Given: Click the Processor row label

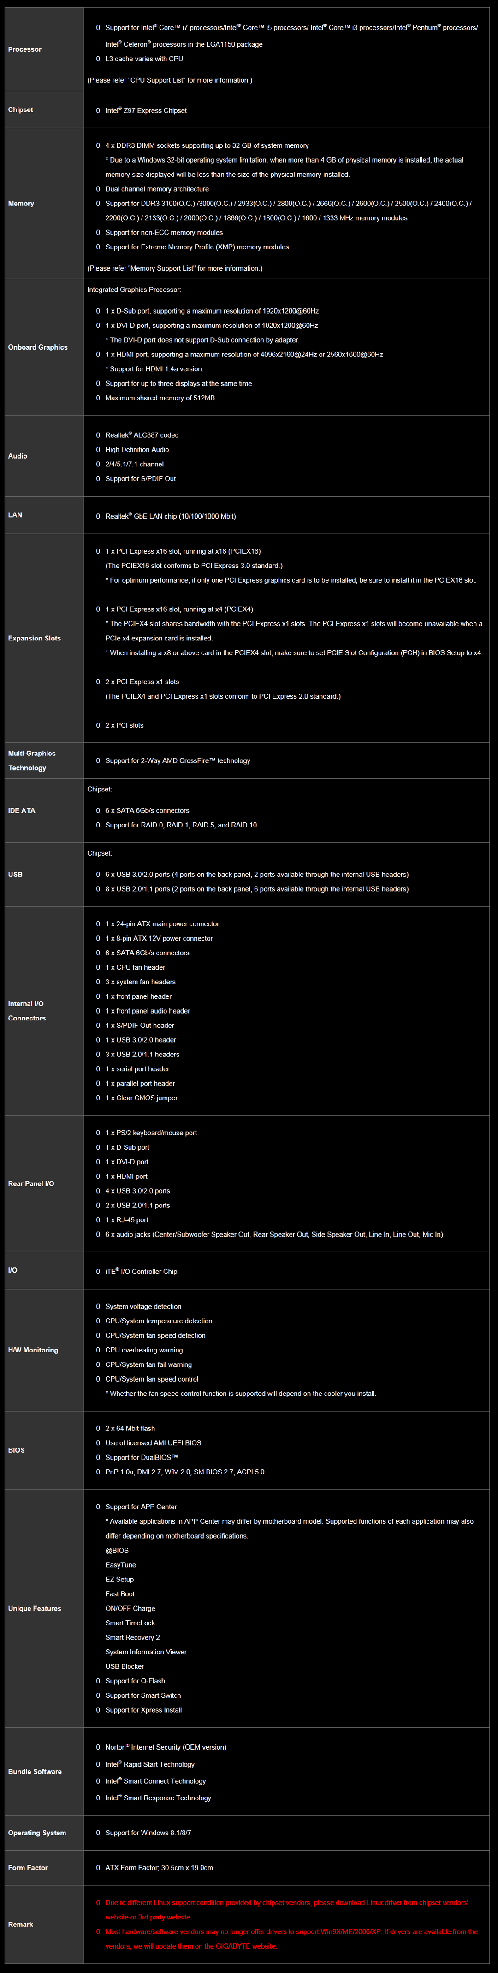Looking at the screenshot, I should click(x=24, y=50).
